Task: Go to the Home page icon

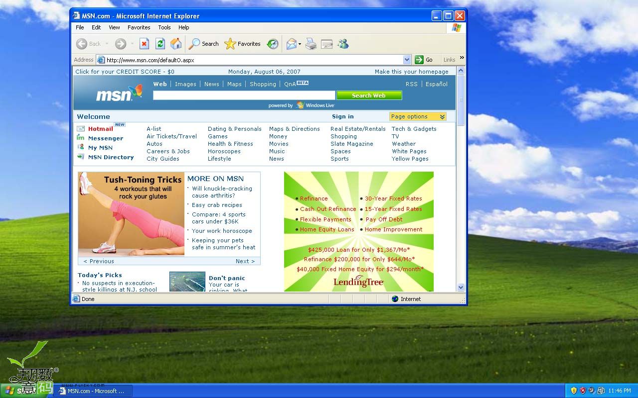Action: coord(176,44)
